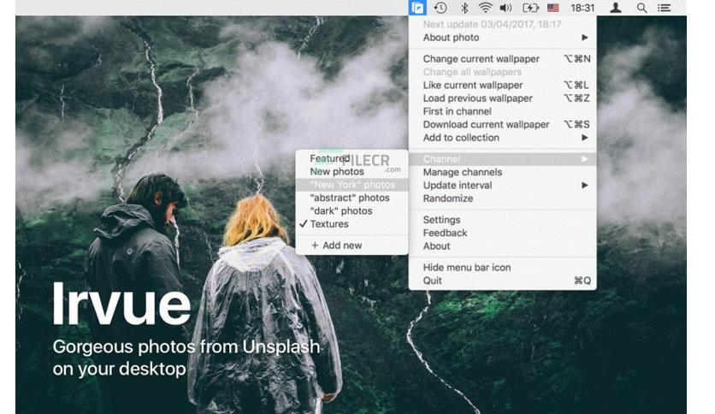Choose Like current wallpaper

(503, 86)
